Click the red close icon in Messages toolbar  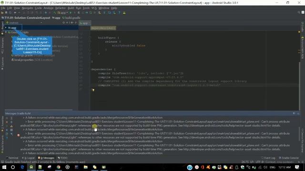point(7,122)
